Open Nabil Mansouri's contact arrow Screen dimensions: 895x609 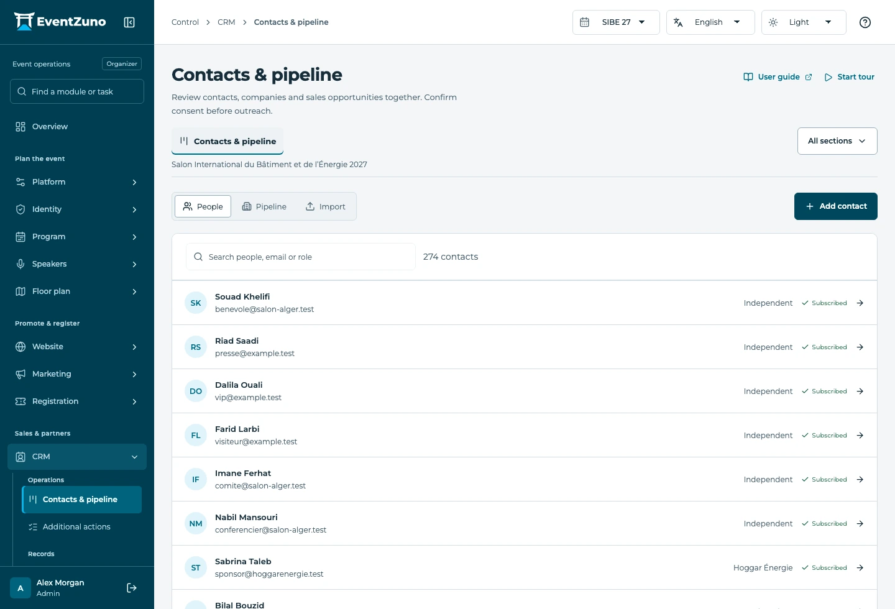click(860, 524)
